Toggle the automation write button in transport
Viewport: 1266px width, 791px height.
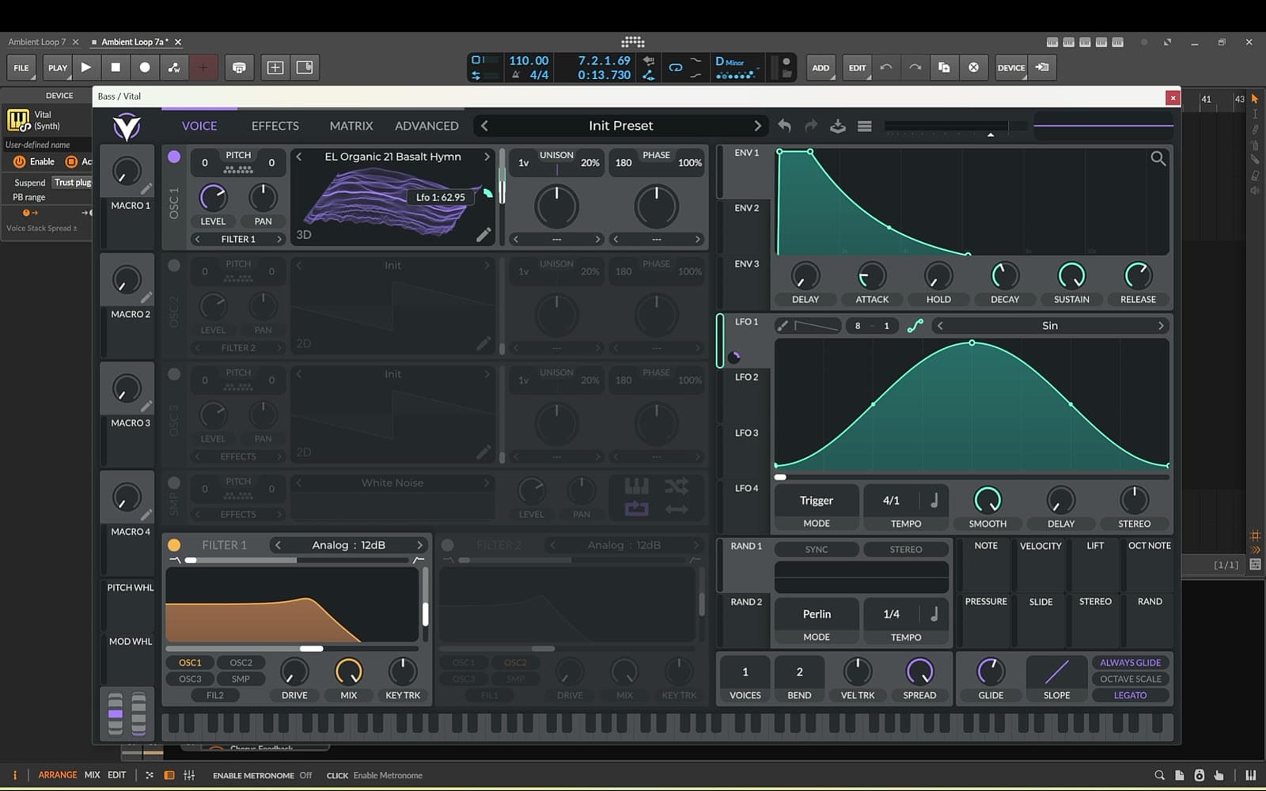(174, 67)
